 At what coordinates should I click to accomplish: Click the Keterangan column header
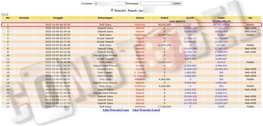tap(105, 18)
